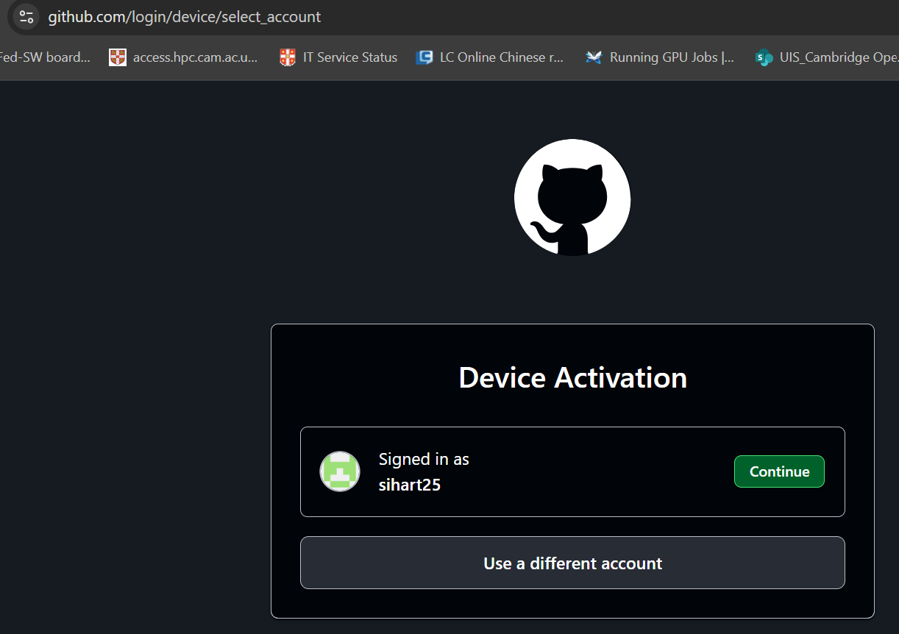This screenshot has height=634, width=899.
Task: Choose Use a different account
Action: 572,563
